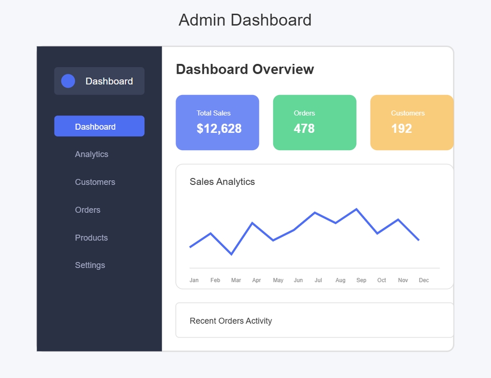The image size is (491, 378).
Task: Click the blue sales line chart
Action: (x=304, y=231)
